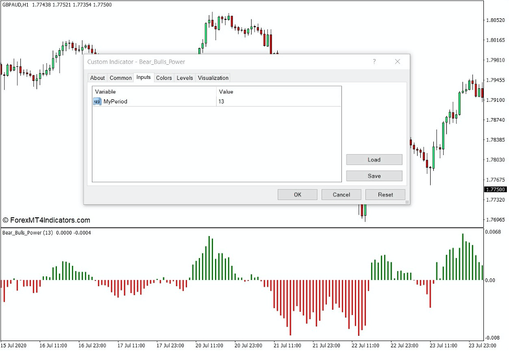The image size is (510, 351).
Task: Load saved indicator settings
Action: coord(374,159)
